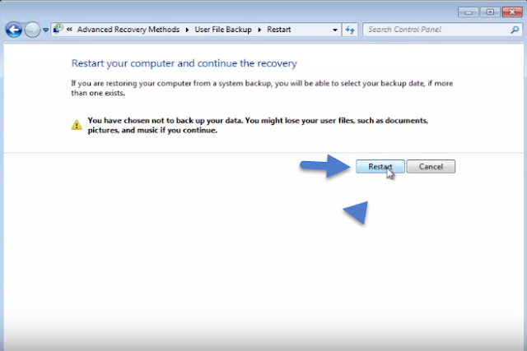This screenshot has height=351, width=527.
Task: Click the double chevron in the address bar
Action: [x=69, y=30]
